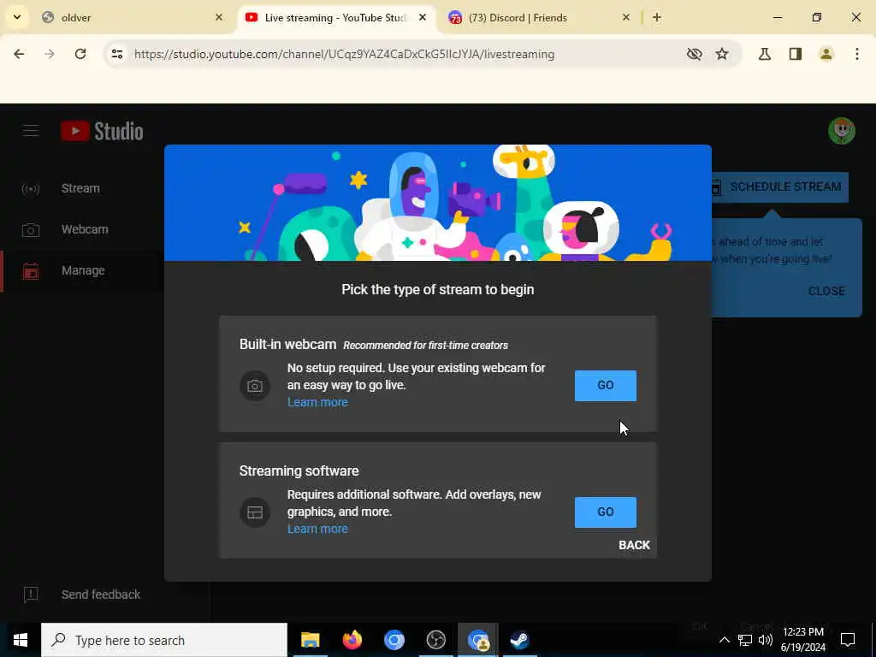Click the YouTube Studio logo
876x657 pixels.
pos(102,131)
